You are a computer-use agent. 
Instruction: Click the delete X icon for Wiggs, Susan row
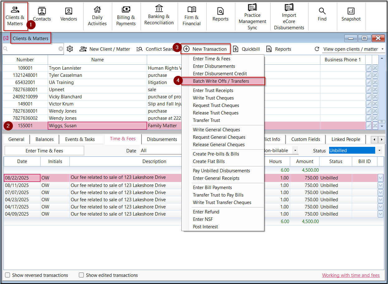click(375, 126)
